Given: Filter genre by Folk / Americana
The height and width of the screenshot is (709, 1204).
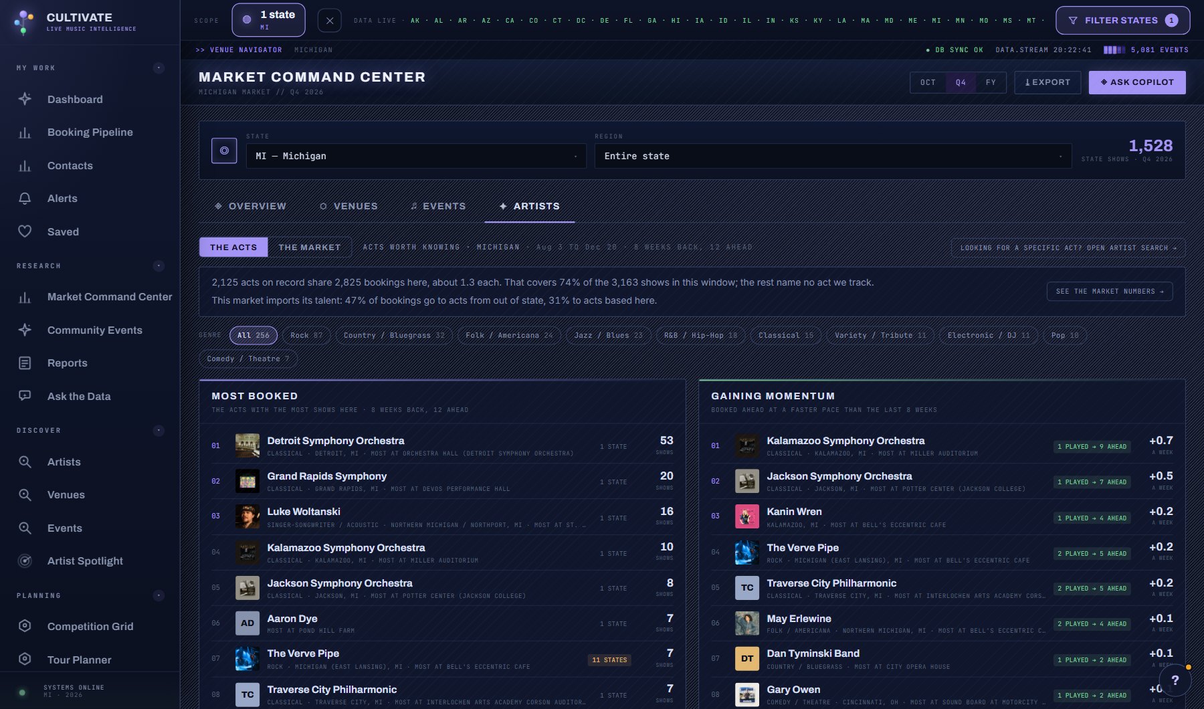Looking at the screenshot, I should [x=510, y=335].
